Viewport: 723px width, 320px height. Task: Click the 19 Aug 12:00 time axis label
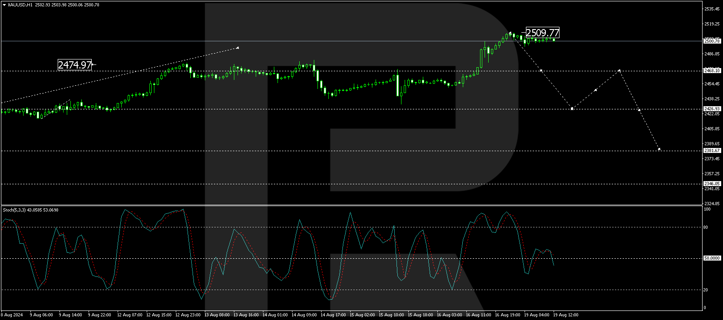pyautogui.click(x=566, y=315)
